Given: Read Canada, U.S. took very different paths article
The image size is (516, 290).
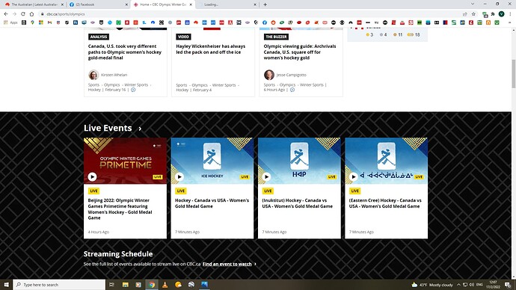Looking at the screenshot, I should point(125,52).
